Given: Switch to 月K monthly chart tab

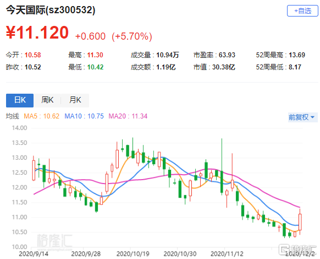Looking at the screenshot, I should pyautogui.click(x=75, y=100).
